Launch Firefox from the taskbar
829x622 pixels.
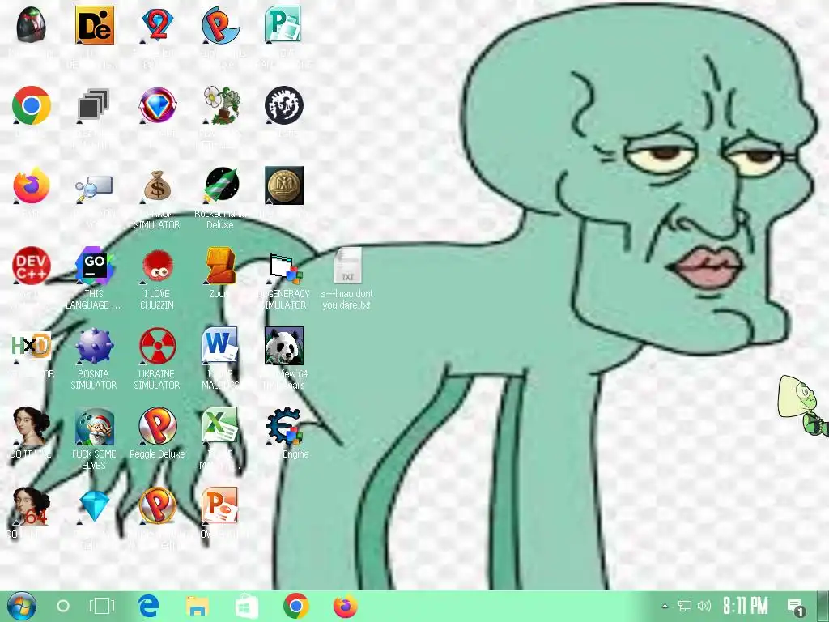[x=345, y=606]
